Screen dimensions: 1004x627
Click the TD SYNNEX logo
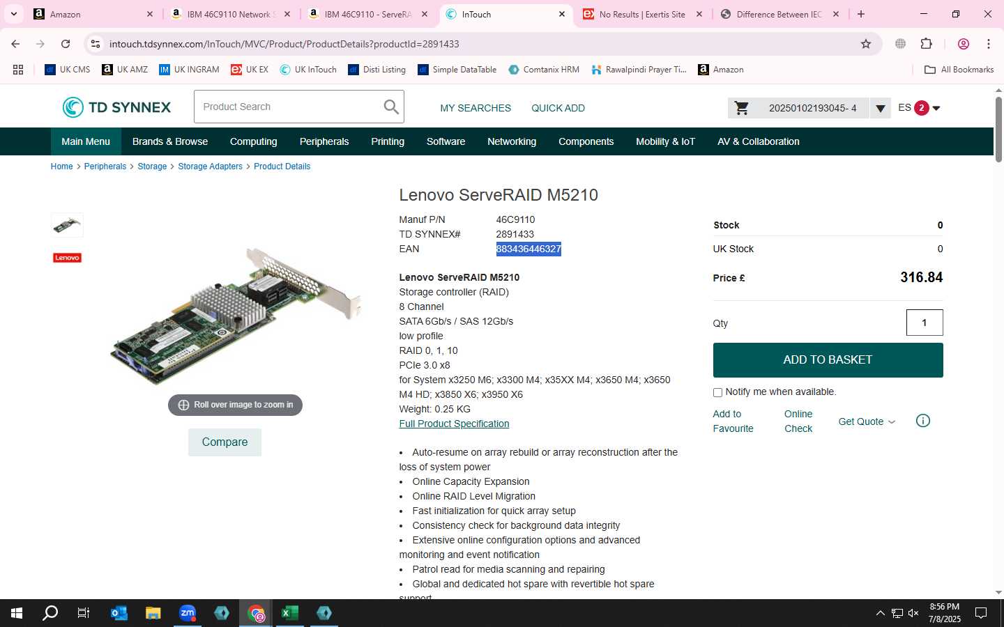click(x=116, y=107)
